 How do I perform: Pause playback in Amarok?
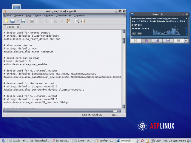point(157,41)
